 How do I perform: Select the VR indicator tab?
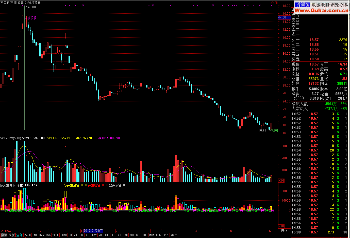tap(75, 235)
